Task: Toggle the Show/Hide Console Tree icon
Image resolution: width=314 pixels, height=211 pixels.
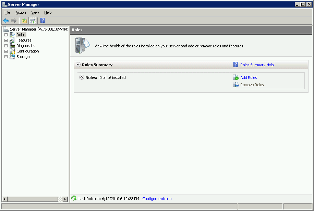Action: tap(33, 21)
